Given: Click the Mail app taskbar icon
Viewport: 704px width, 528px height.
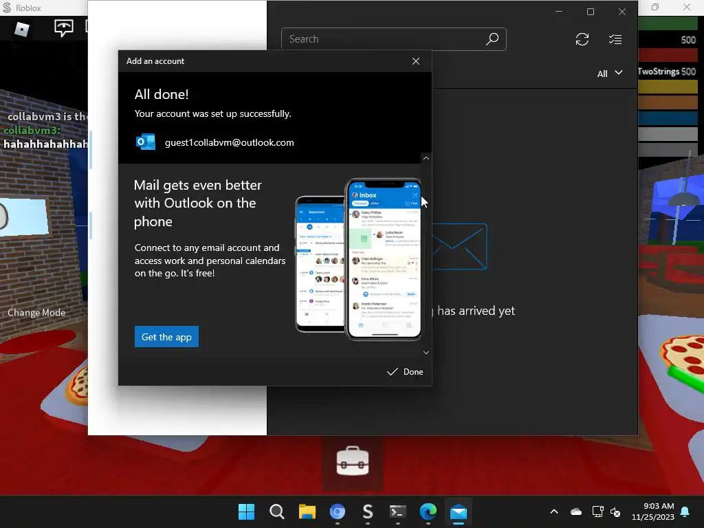Looking at the screenshot, I should tap(459, 511).
